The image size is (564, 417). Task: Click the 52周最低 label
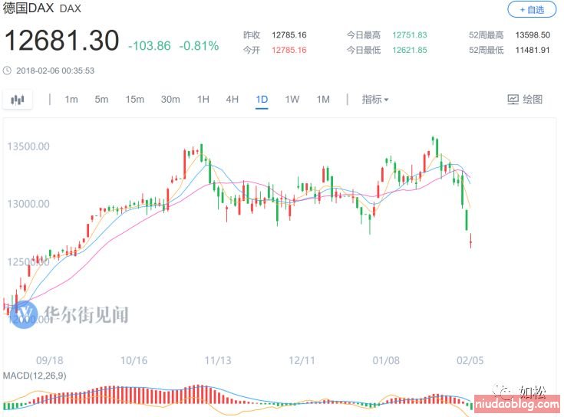pyautogui.click(x=486, y=50)
